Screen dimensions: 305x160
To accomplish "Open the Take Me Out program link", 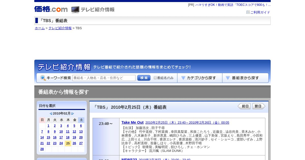I will coord(132,122).
